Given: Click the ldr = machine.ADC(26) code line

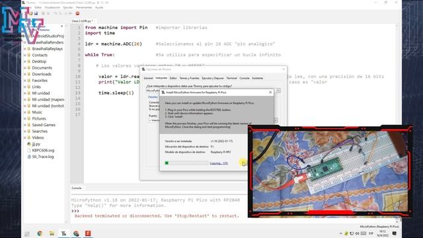Looking at the screenshot, I should 113,44.
